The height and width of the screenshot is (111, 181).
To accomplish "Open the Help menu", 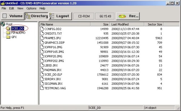I will coord(42,8).
